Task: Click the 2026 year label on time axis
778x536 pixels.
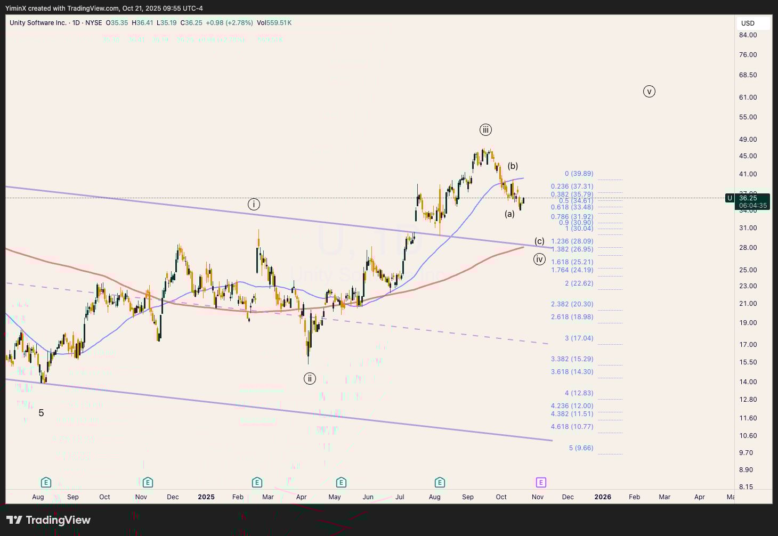Action: coord(603,497)
